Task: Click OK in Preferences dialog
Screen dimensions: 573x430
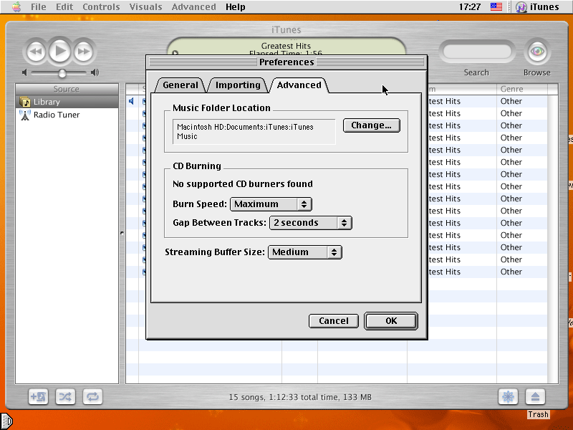Action: 390,321
